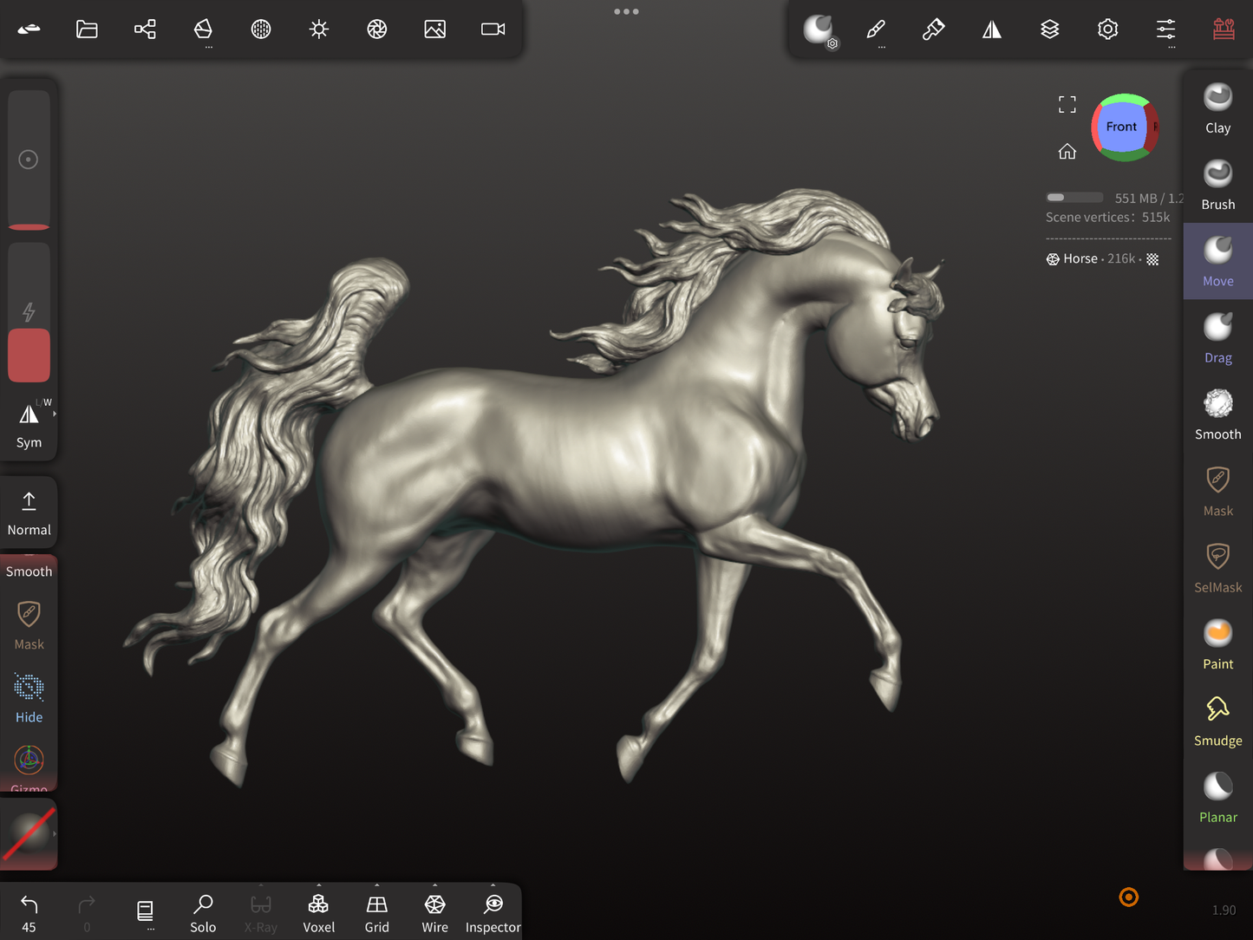
Task: Click the Front view cube
Action: [x=1121, y=127]
